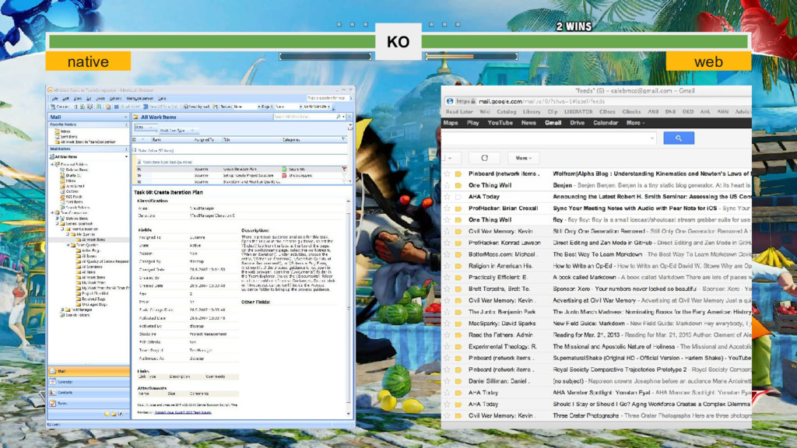Click the Gmail refresh button
The image size is (797, 448).
[484, 158]
